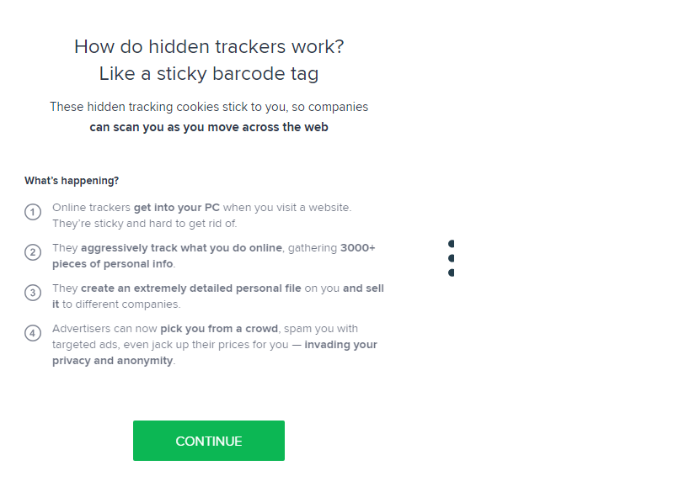Viewport: 690px width, 492px height.
Task: Click the 'What's happening?' subheading
Action: click(x=72, y=181)
